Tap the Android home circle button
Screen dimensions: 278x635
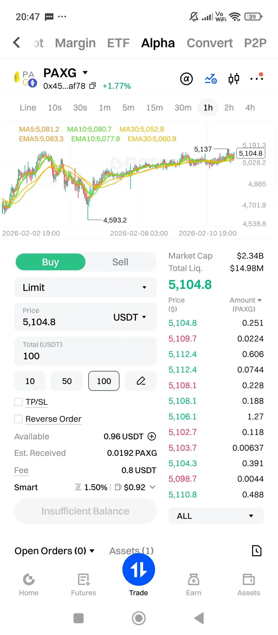[139, 618]
